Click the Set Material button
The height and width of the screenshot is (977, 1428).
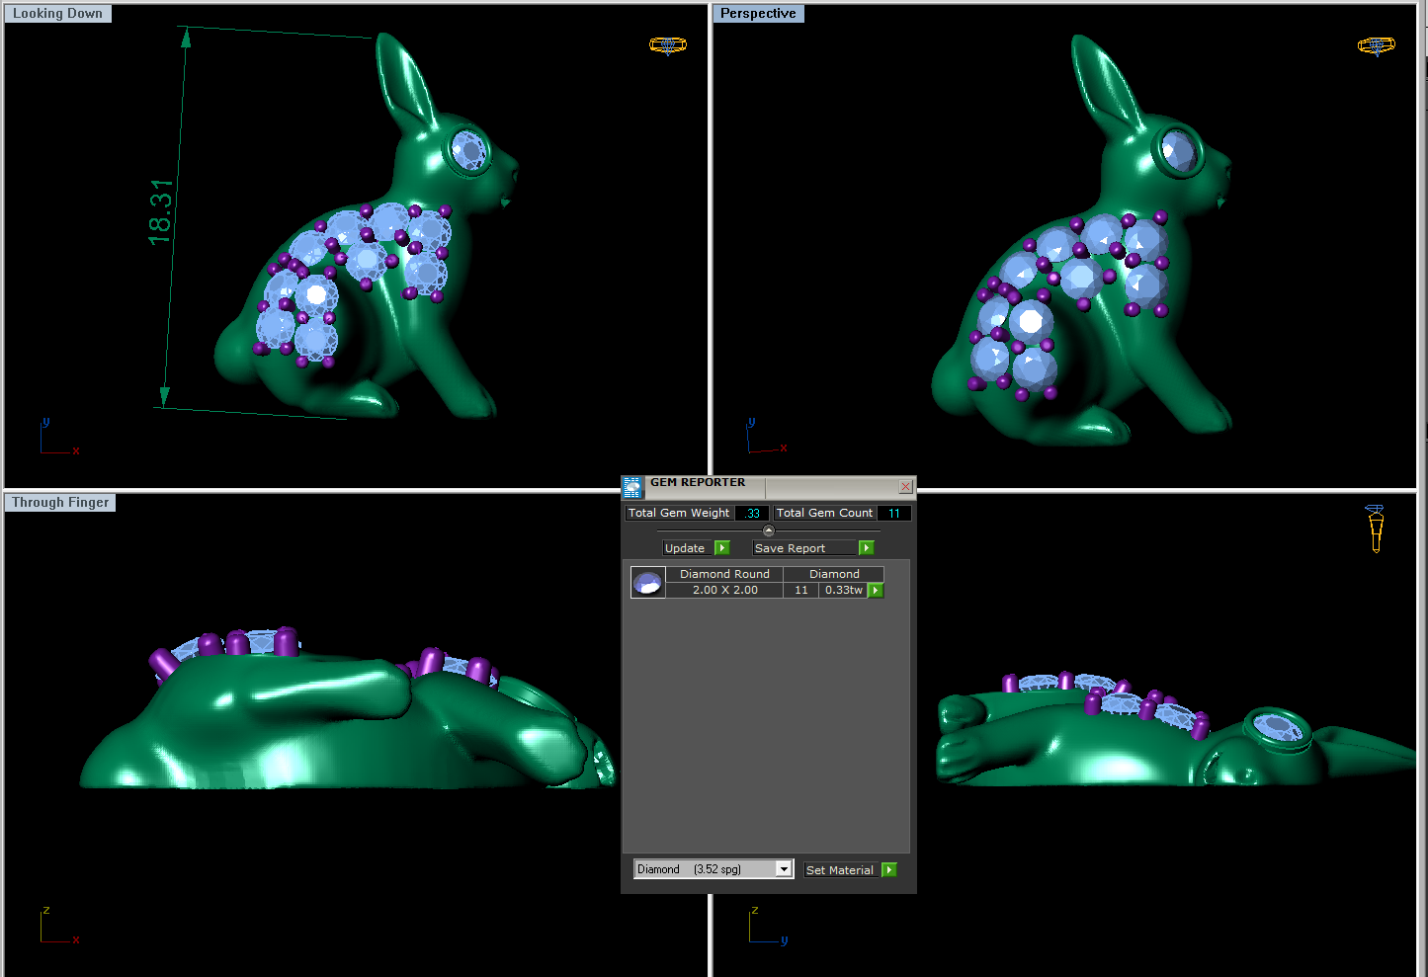pos(841,870)
